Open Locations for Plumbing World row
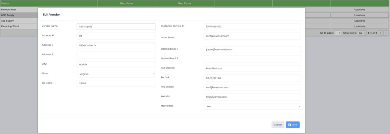The height and width of the screenshot is (134, 390). pos(360,26)
